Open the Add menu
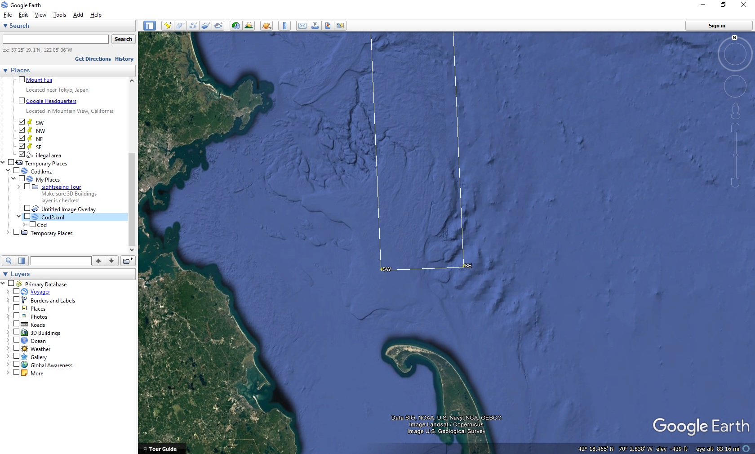 click(78, 15)
